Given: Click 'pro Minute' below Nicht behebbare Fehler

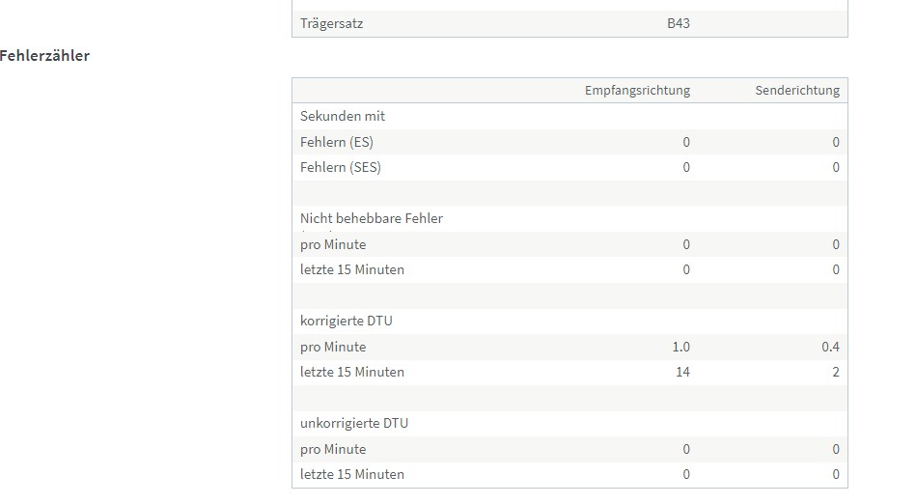Looking at the screenshot, I should 333,244.
